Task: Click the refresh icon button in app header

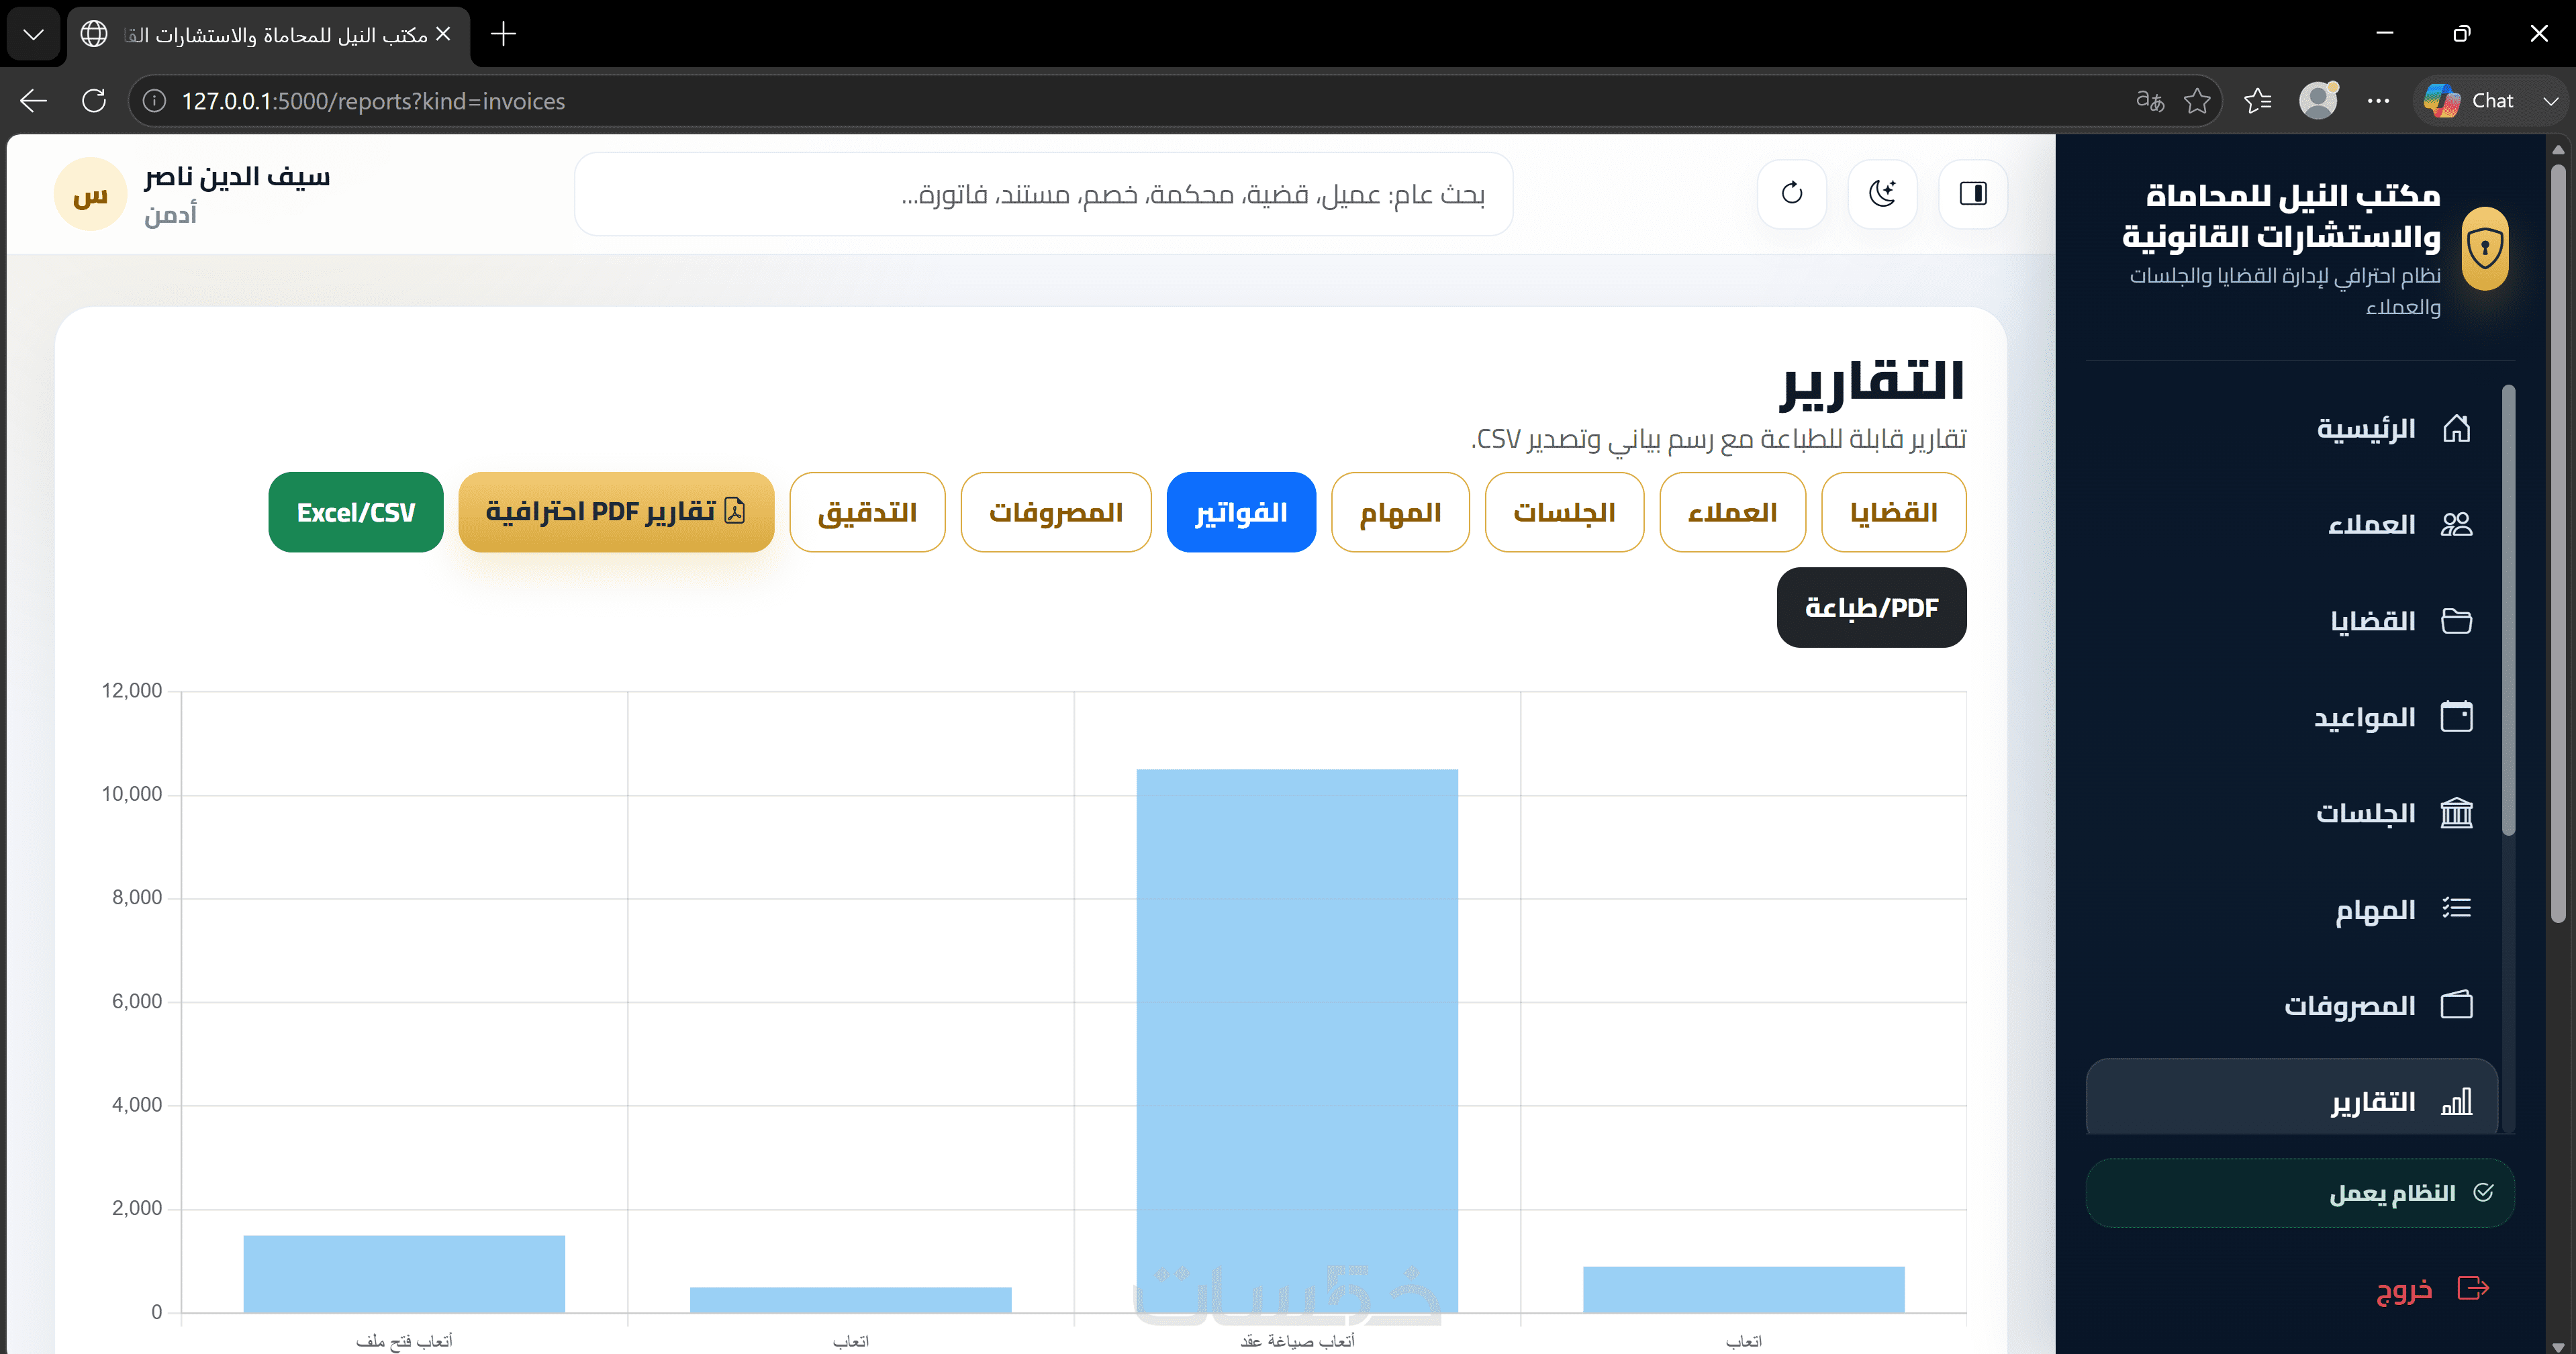Action: pos(1792,193)
